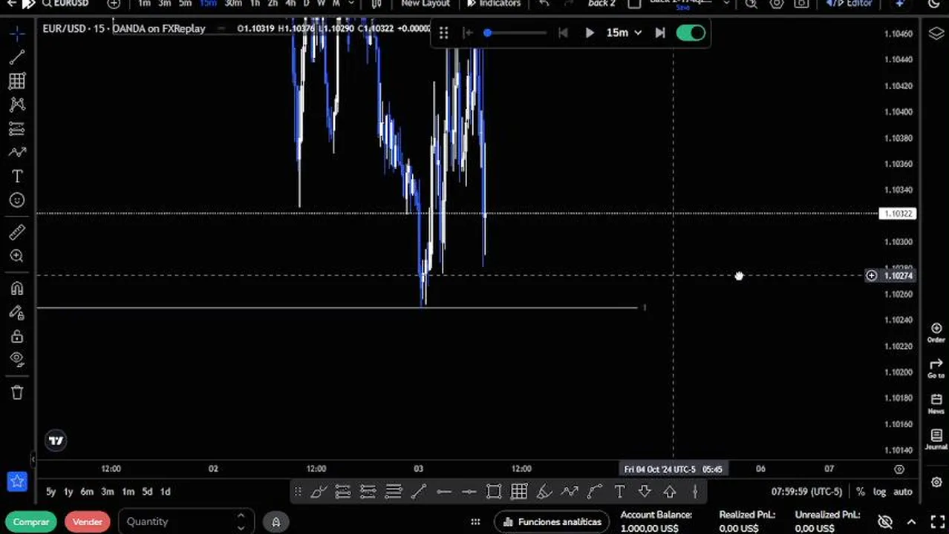The image size is (949, 534).
Task: Select the crosshair cursor tool
Action: pyautogui.click(x=17, y=33)
